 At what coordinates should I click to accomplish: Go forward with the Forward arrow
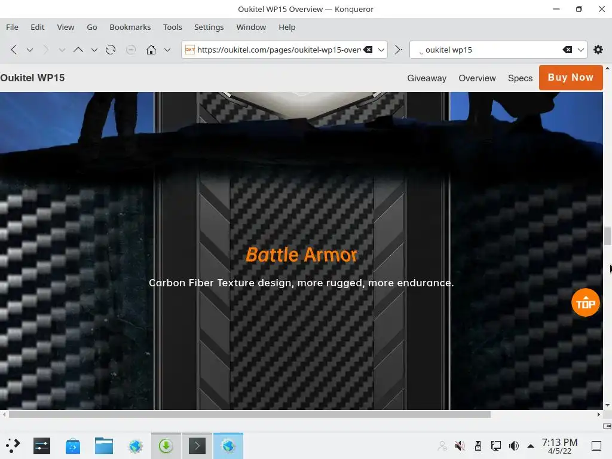[x=45, y=50]
